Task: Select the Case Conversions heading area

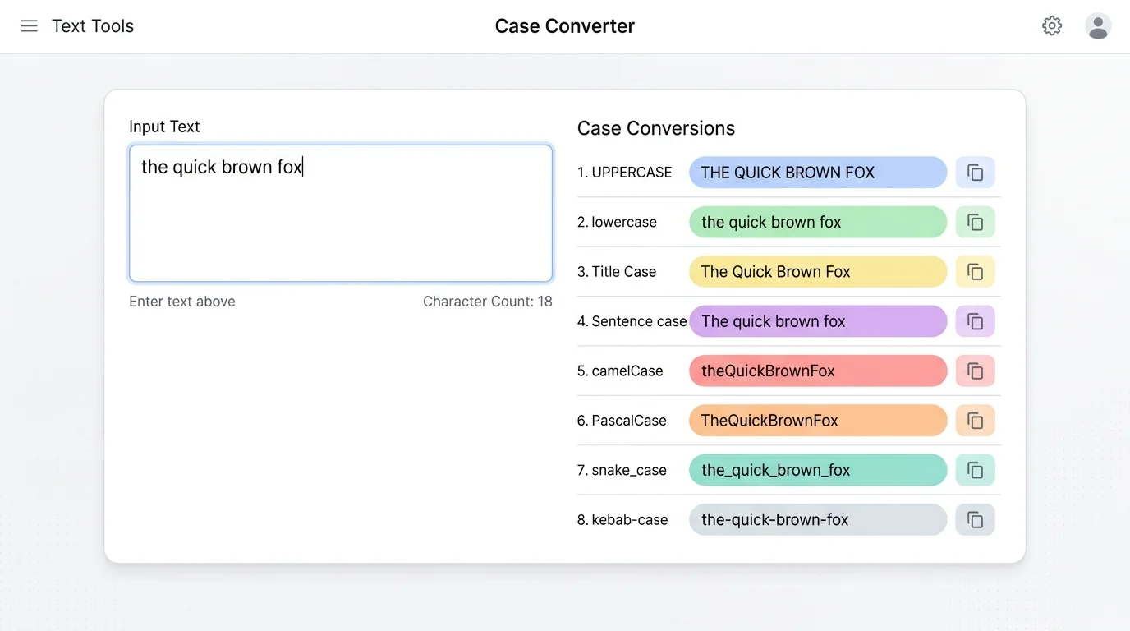Action: pos(655,128)
